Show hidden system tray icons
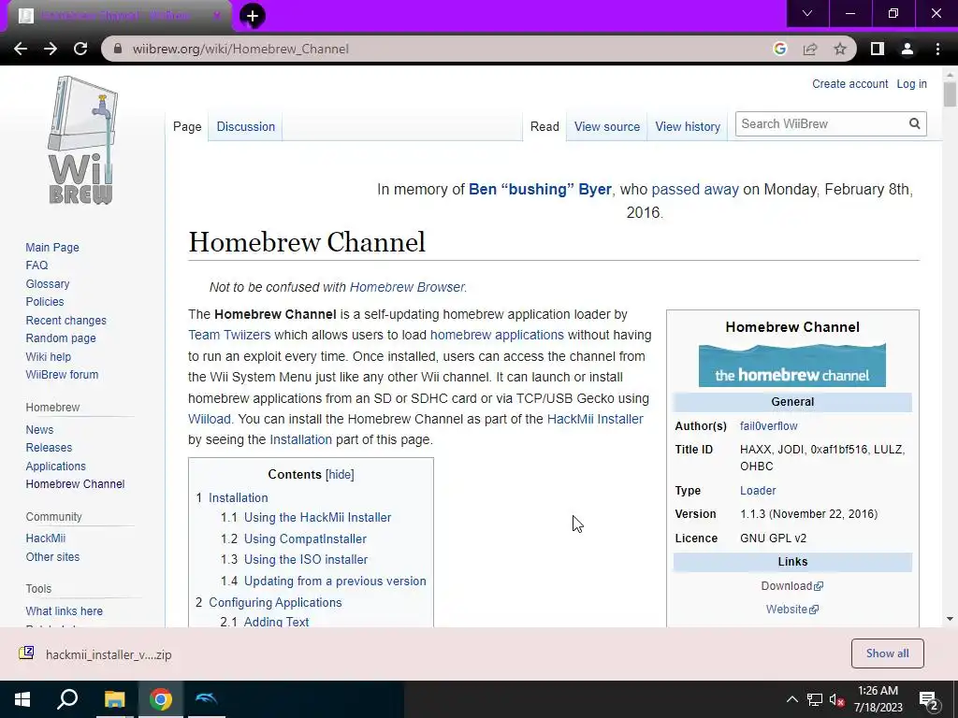 [791, 699]
